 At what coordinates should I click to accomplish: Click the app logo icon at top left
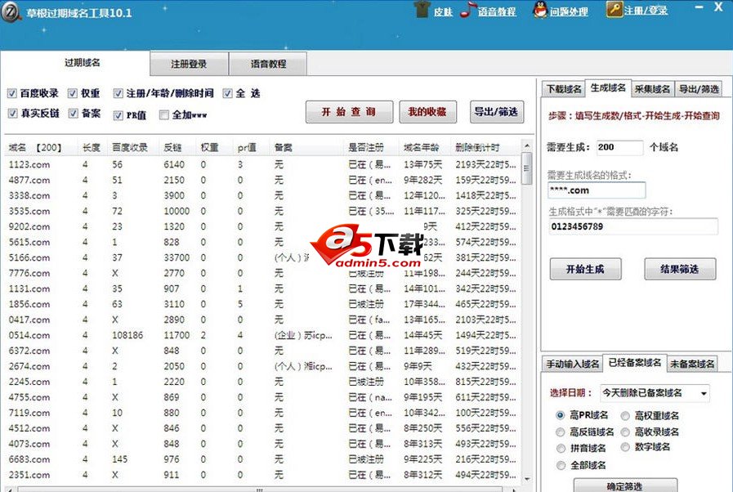pyautogui.click(x=11, y=11)
